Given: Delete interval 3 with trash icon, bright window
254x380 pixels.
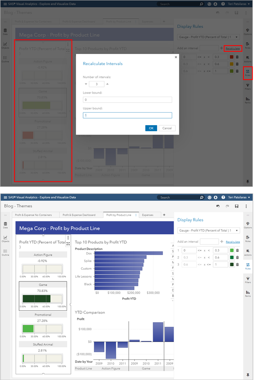Looking at the screenshot, I should point(238,264).
